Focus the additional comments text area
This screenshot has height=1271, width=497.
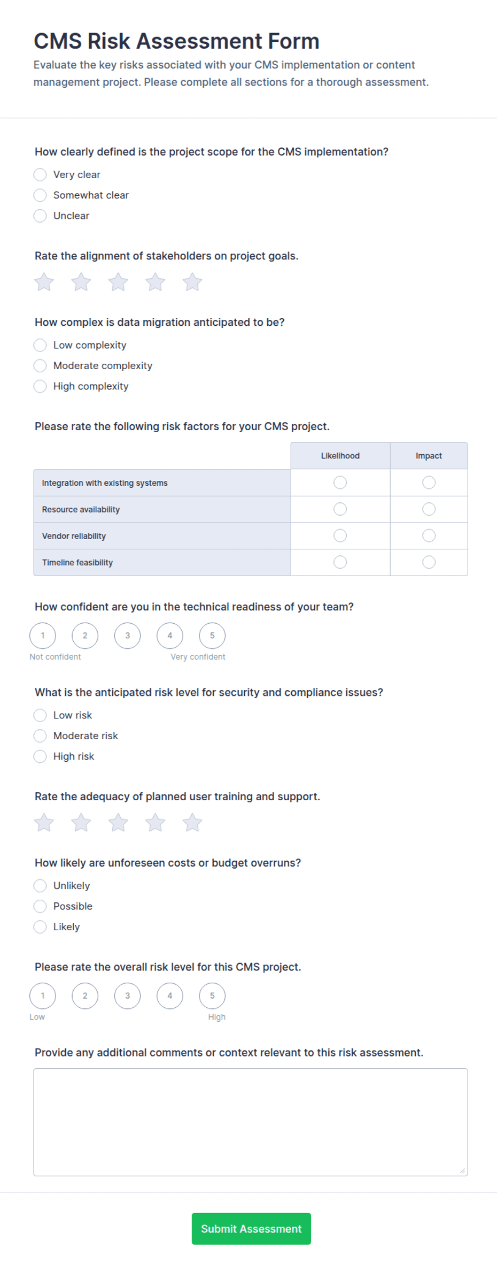[x=251, y=1122]
